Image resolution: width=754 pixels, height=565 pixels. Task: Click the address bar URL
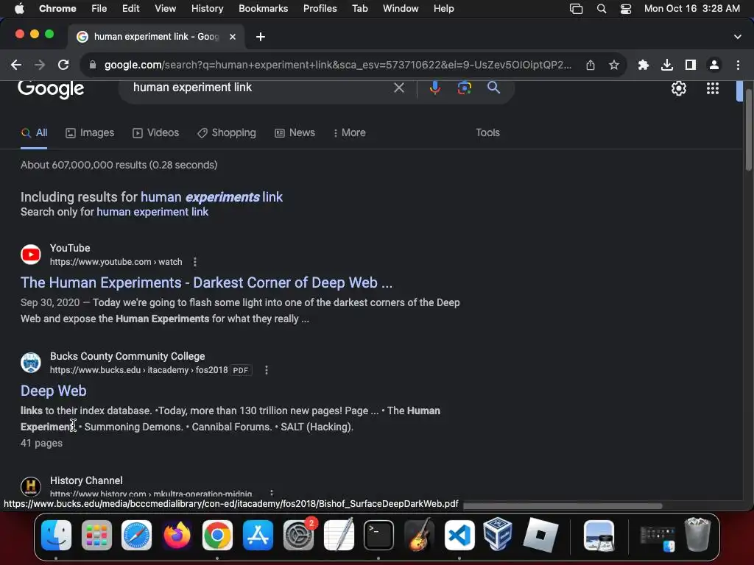tap(338, 65)
